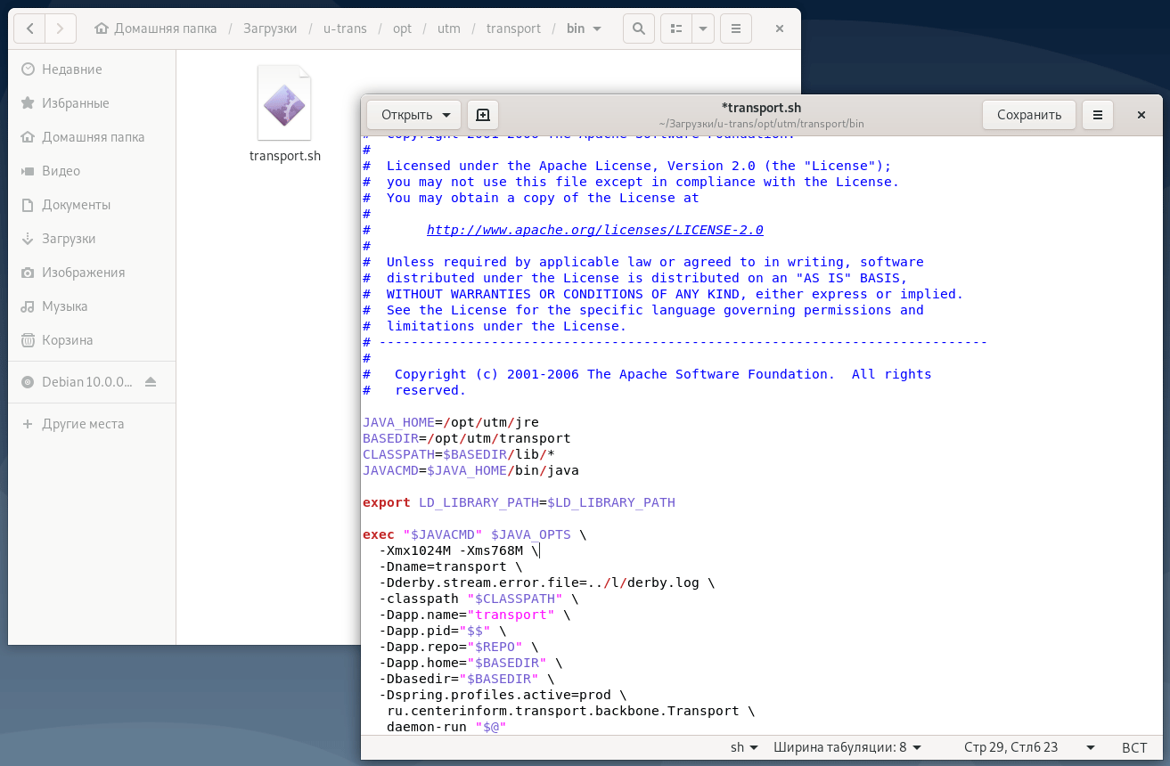This screenshot has width=1170, height=766.
Task: Eject the Debian 10.0.0 disk
Action: [x=151, y=382]
